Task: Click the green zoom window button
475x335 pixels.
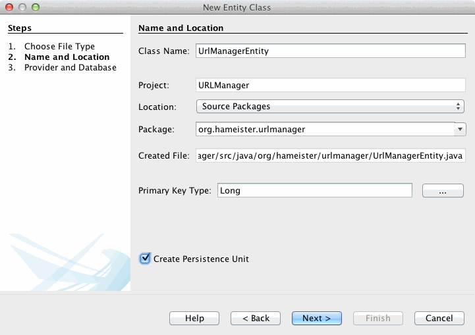Action: 36,7
